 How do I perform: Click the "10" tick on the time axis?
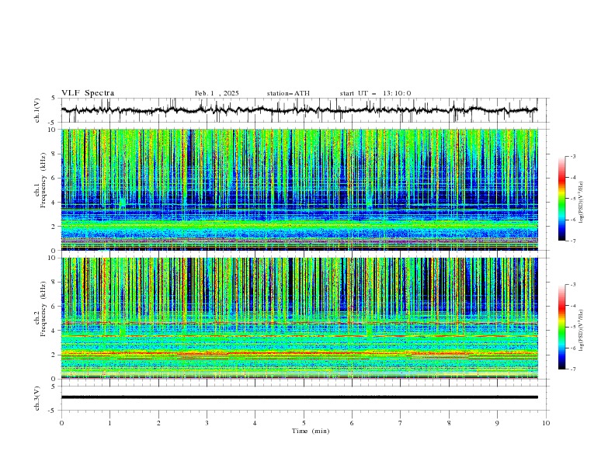(546, 423)
